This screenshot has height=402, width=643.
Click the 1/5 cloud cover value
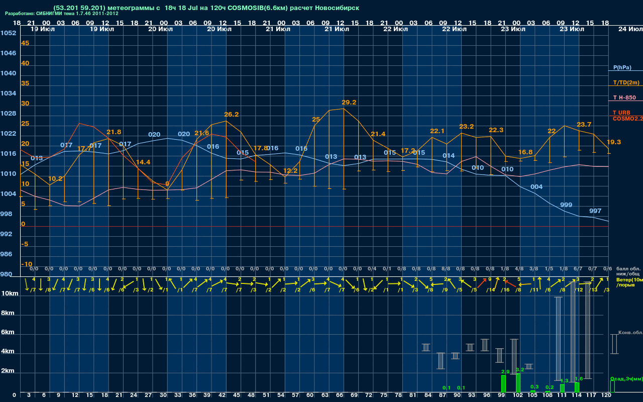tap(549, 269)
